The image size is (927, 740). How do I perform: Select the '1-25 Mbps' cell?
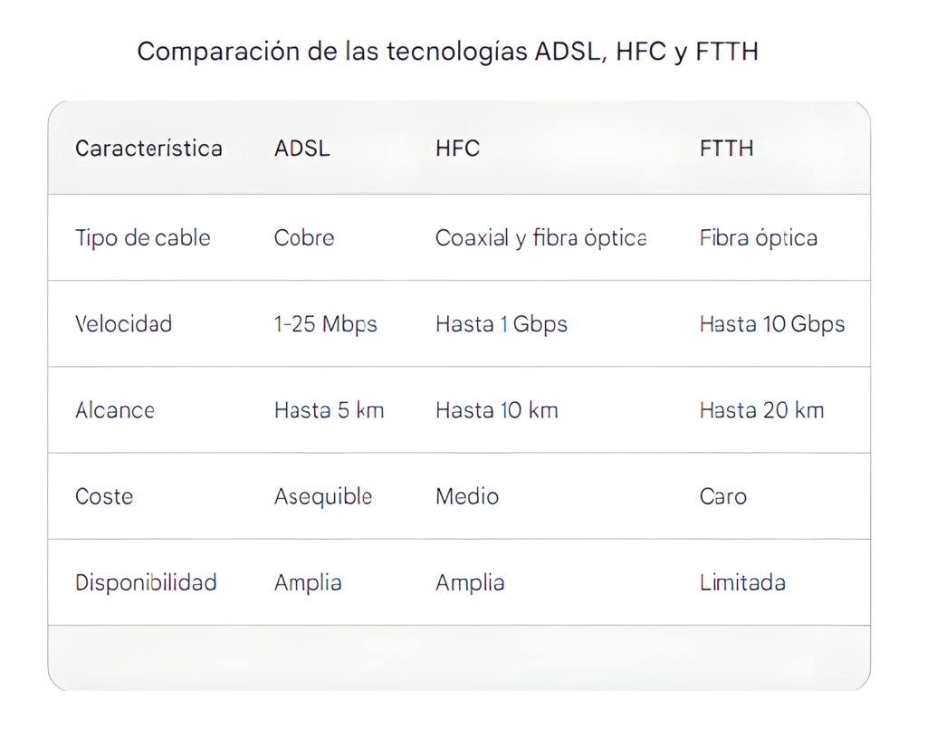[x=326, y=324]
